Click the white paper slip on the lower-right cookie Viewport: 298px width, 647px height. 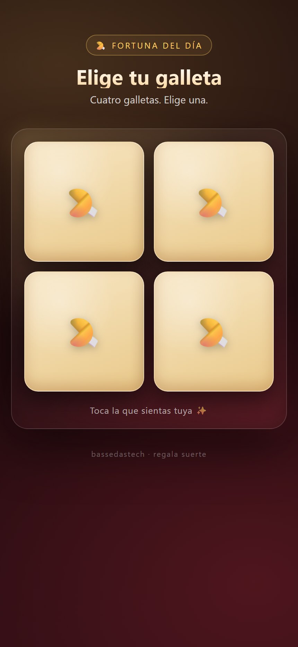pos(223,342)
